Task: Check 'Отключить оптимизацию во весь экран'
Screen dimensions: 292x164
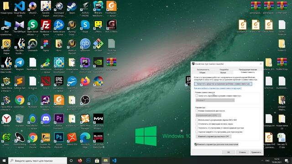Action: pyautogui.click(x=197, y=124)
